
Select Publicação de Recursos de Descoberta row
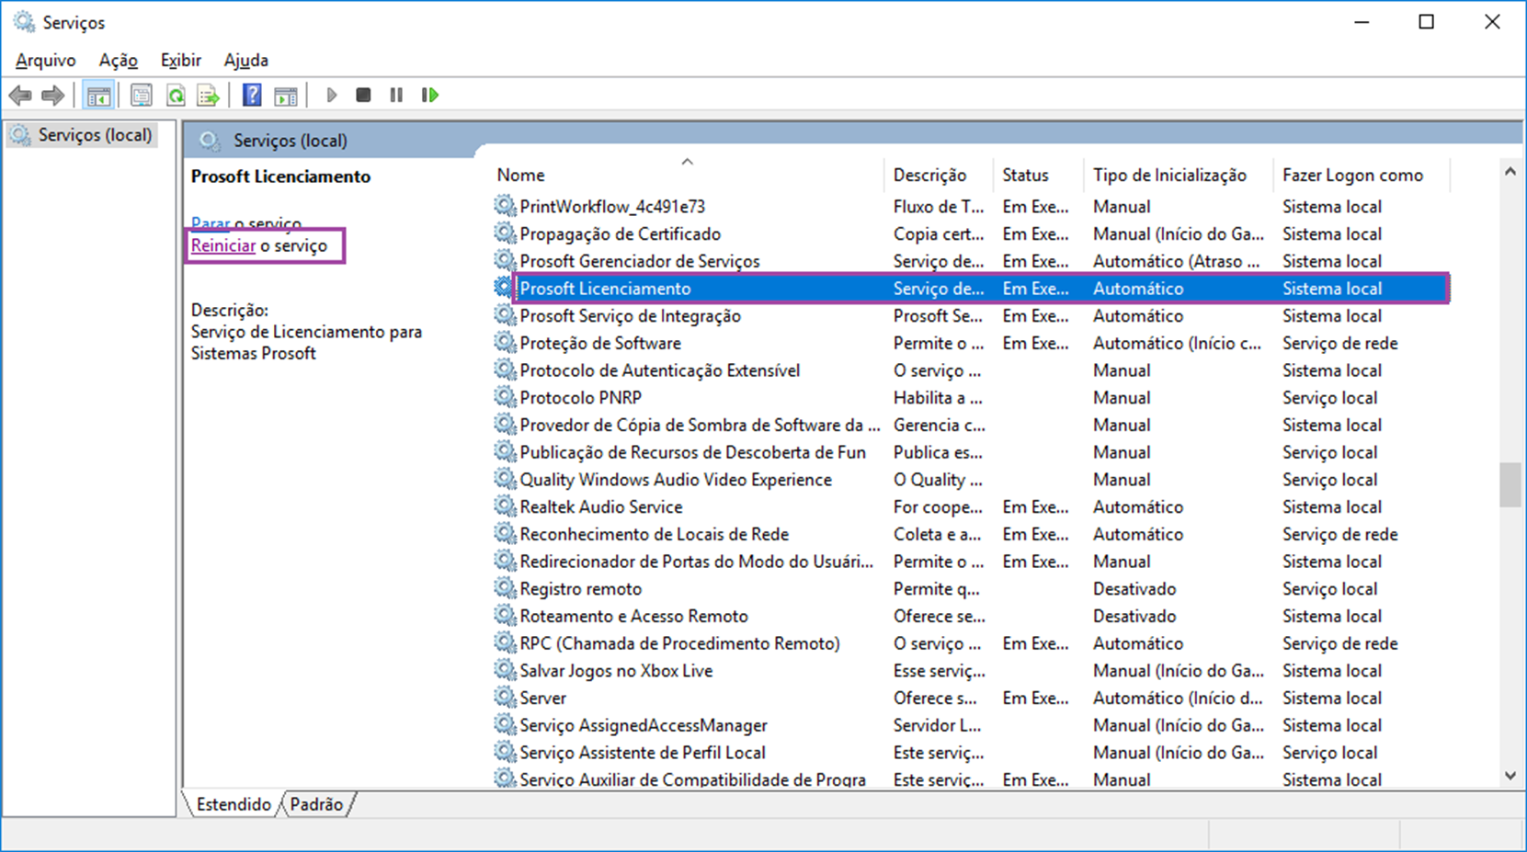(x=971, y=452)
